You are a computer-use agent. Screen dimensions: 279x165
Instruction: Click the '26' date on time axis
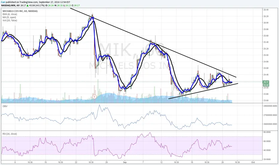coord(222,162)
